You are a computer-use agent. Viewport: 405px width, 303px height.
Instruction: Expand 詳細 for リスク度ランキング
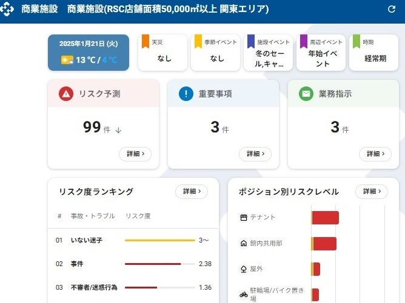click(x=192, y=192)
